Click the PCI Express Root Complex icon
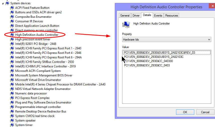The image size is (215, 127). point(12,98)
